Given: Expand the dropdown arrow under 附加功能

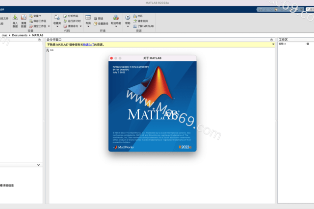Looking at the screenshot, I should (x=116, y=26).
